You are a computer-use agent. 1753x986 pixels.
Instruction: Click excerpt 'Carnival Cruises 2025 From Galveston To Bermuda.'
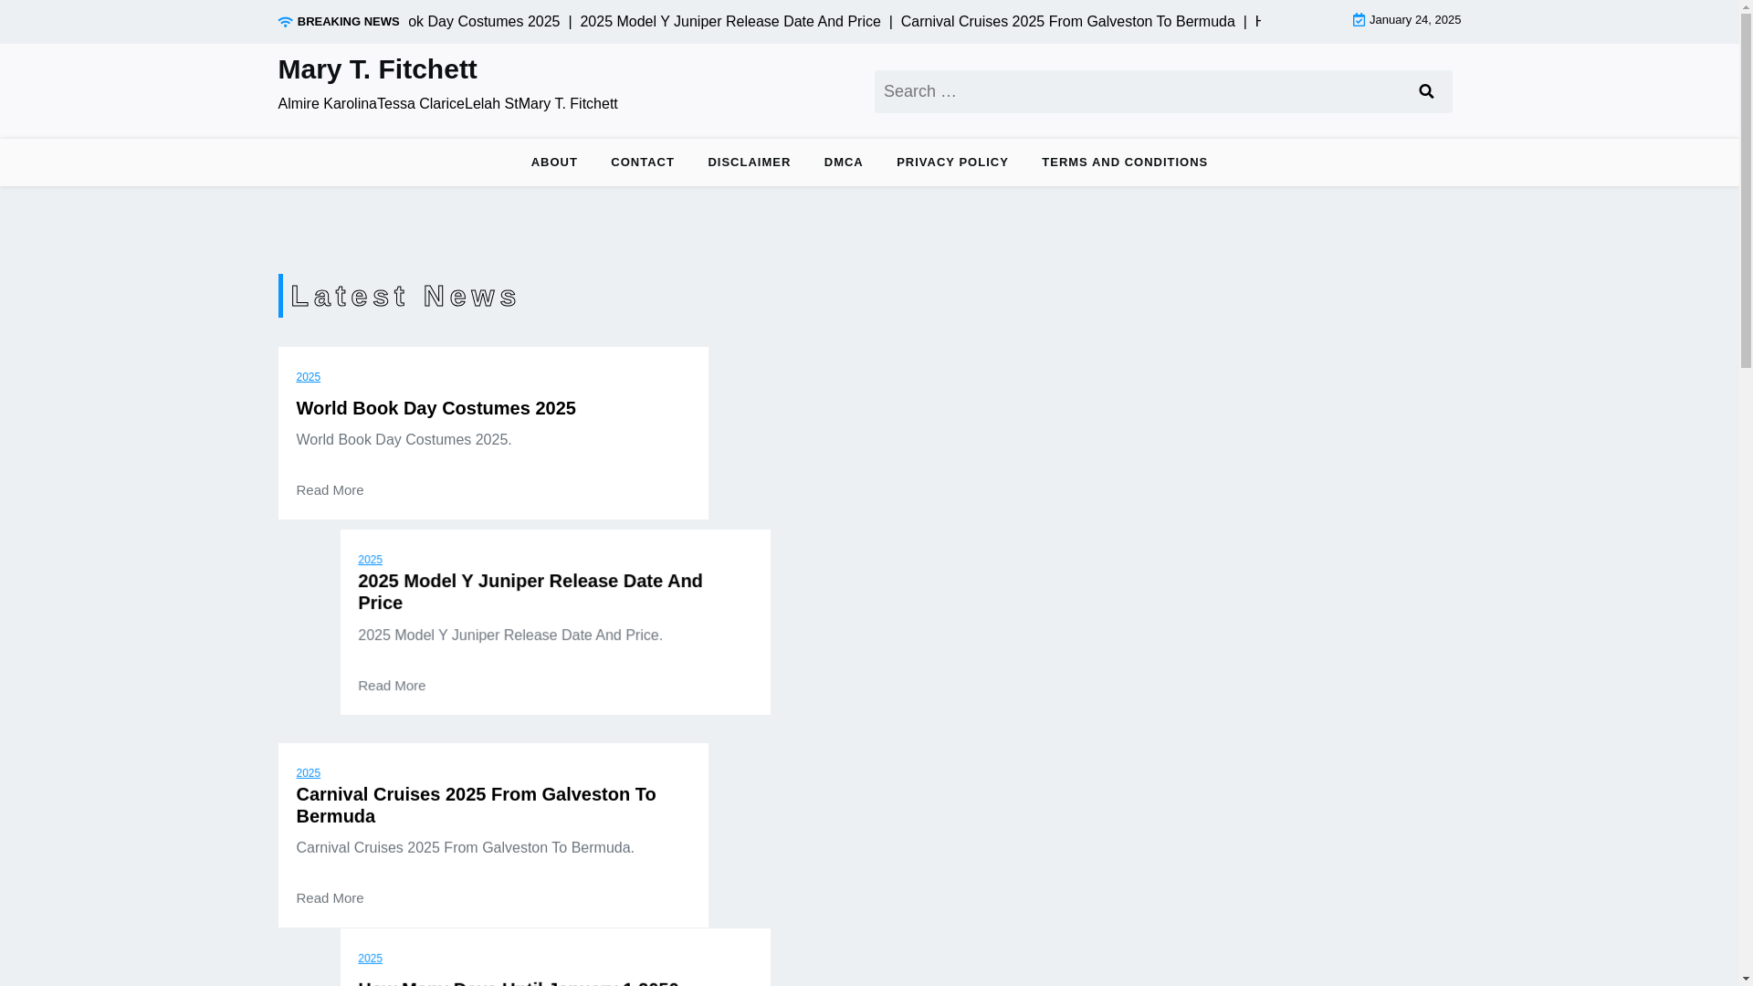465,848
